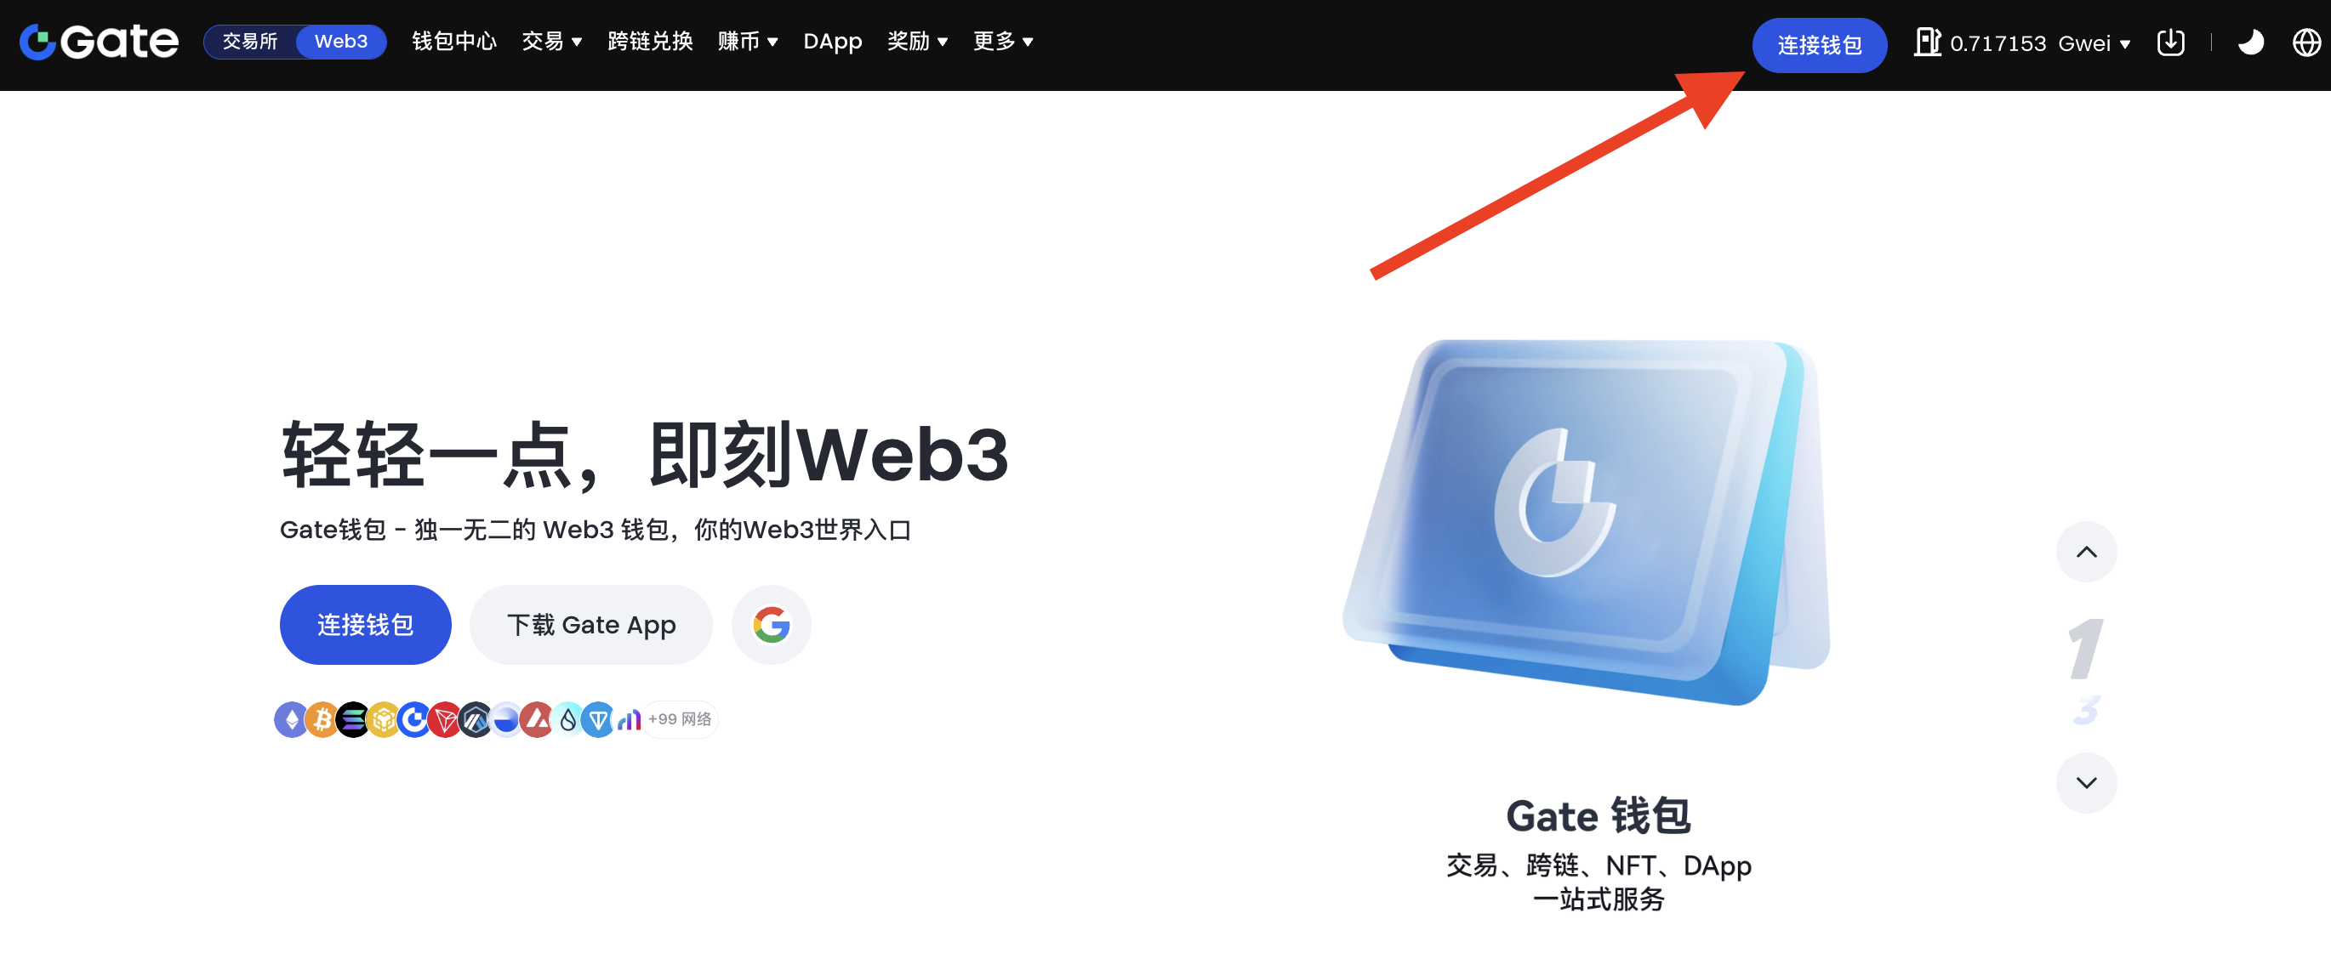Expand the 赚币 dropdown menu
Image resolution: width=2331 pixels, height=959 pixels.
tap(748, 42)
